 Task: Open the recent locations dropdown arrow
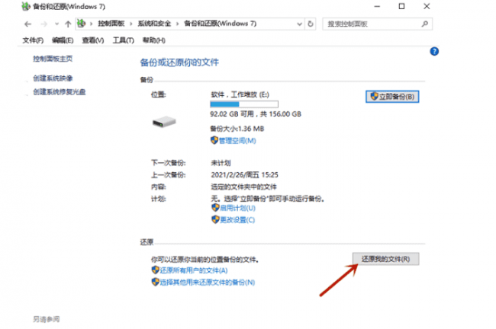point(56,24)
